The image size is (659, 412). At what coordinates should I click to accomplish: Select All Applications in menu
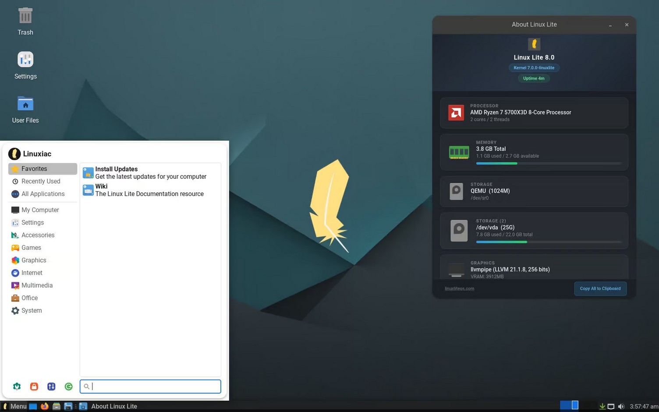coord(43,194)
